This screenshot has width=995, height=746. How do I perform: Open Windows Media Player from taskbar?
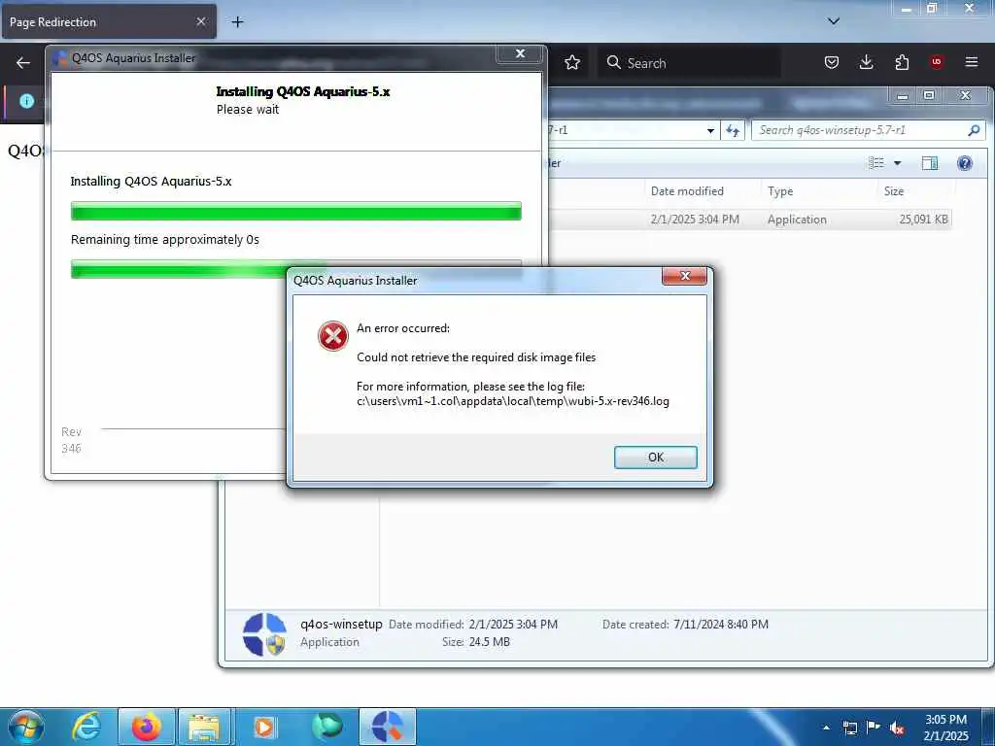click(x=263, y=727)
